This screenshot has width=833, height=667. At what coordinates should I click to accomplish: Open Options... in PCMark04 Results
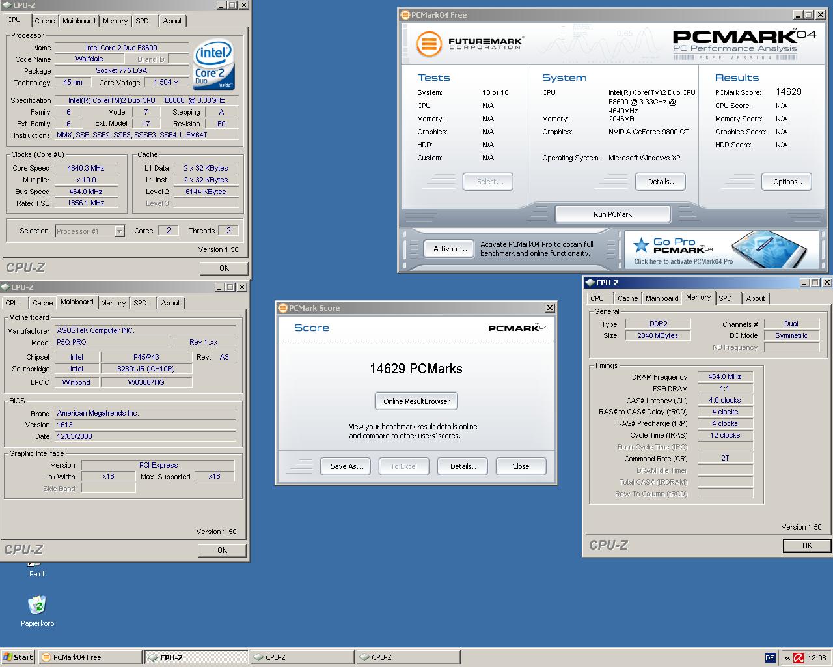coord(789,182)
